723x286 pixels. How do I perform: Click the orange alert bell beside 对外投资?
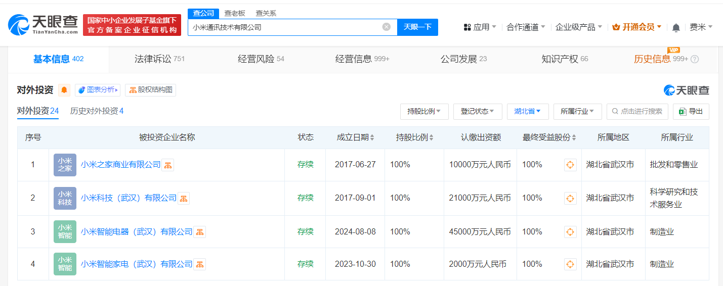[x=64, y=90]
